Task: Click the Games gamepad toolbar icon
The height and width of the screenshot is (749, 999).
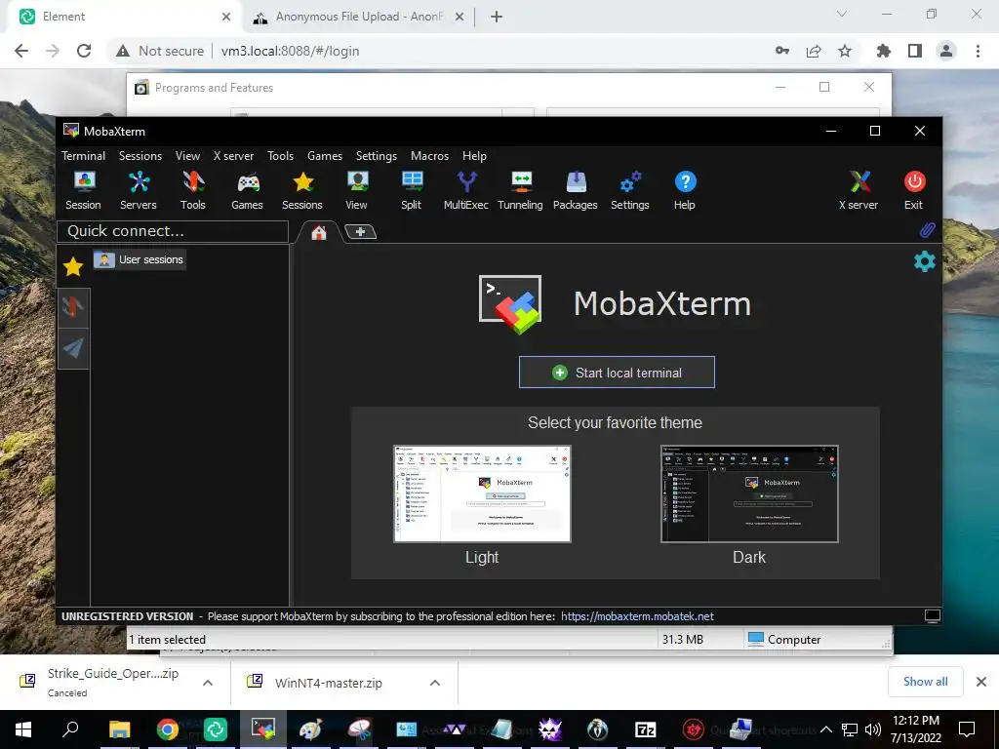Action: (x=247, y=190)
